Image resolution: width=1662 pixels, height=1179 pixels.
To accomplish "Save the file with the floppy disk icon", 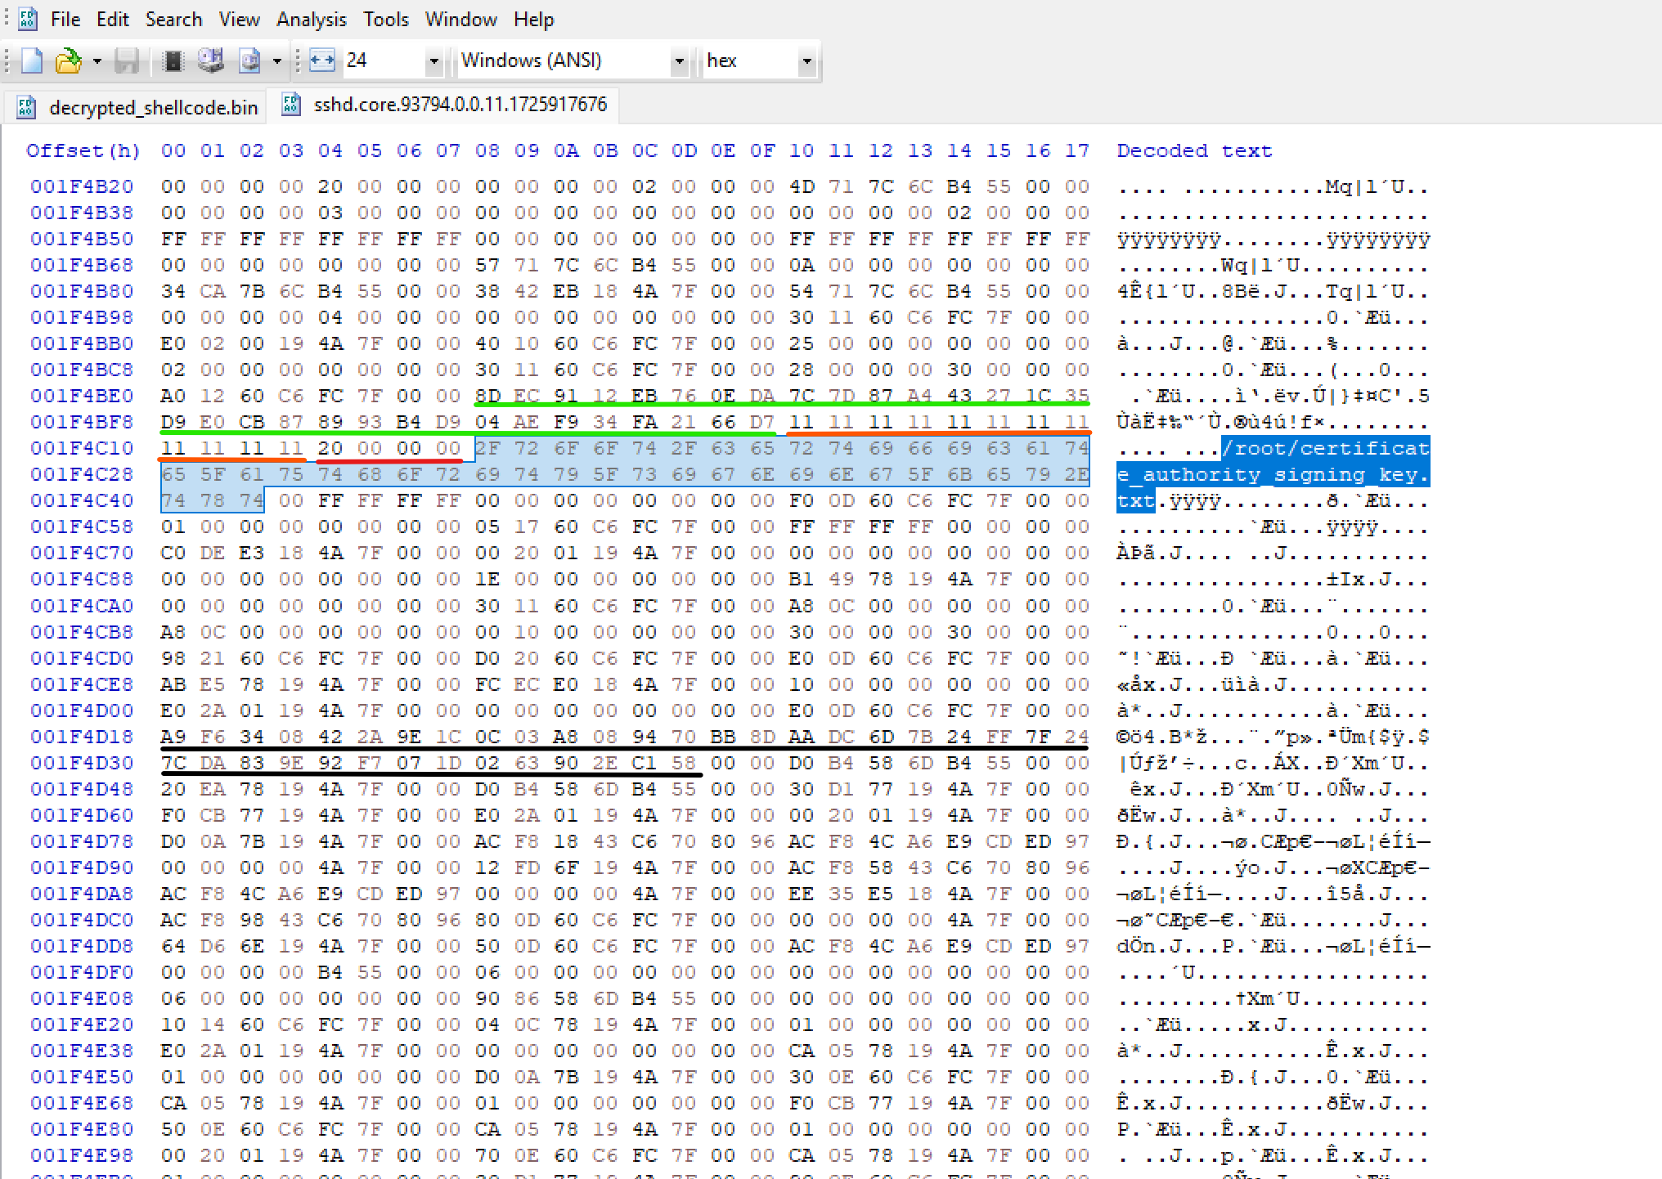I will pos(126,61).
